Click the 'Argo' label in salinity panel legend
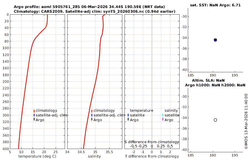Image resolution: width=249 pixels, height=160 pixels. tap(98, 120)
